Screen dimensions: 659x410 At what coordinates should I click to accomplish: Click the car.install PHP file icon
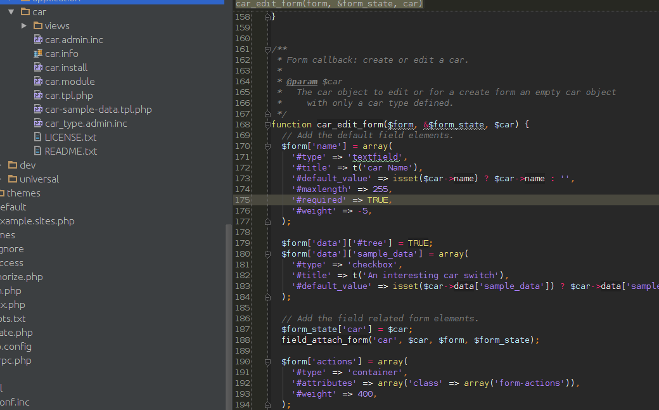coord(38,67)
